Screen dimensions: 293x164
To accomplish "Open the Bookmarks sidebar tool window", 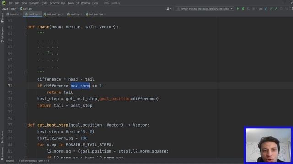I will [2, 154].
